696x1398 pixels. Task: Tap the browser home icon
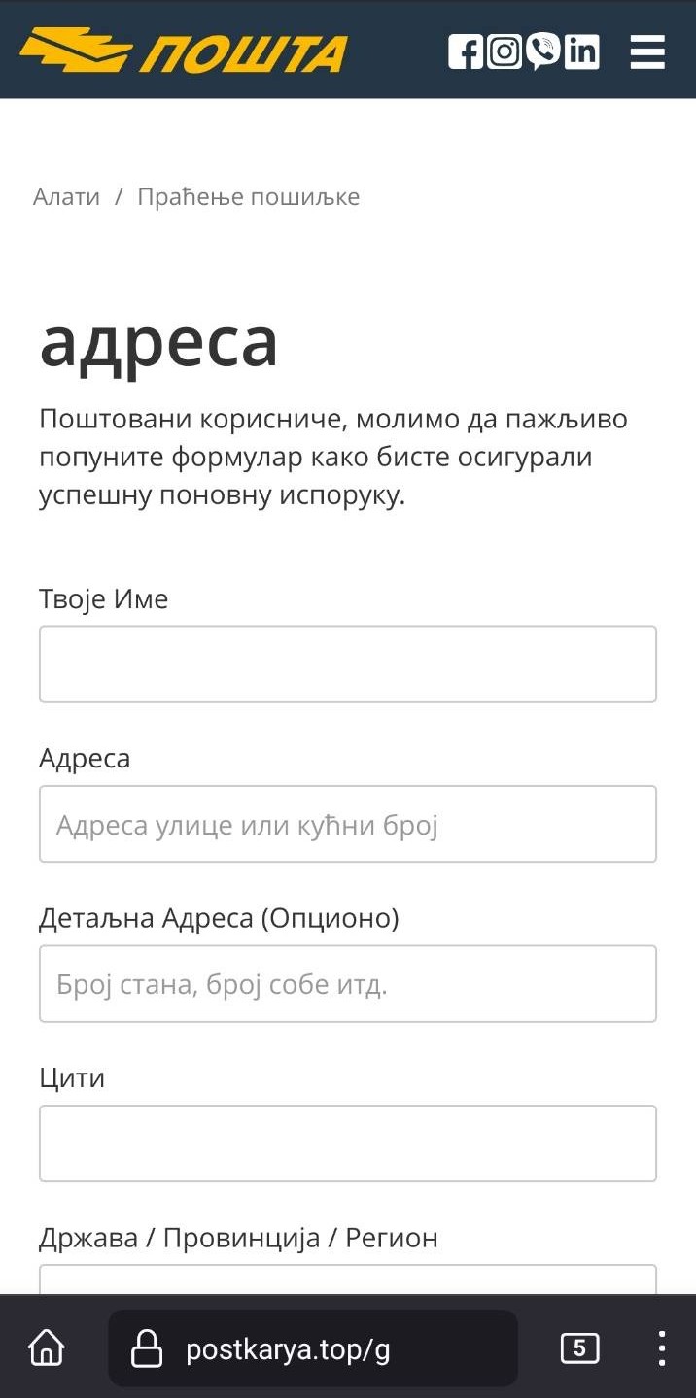(x=47, y=1347)
